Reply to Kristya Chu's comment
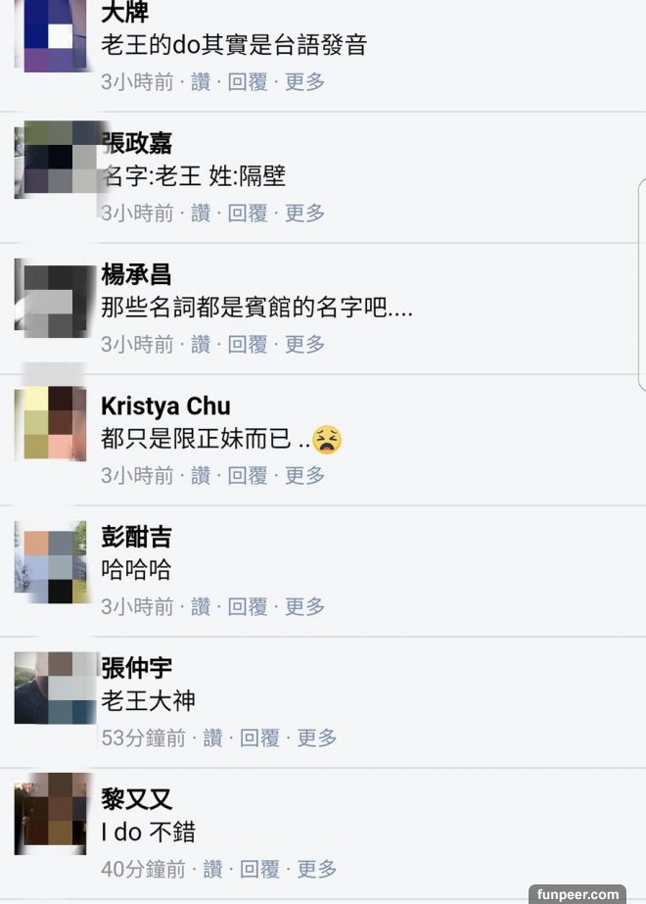Viewport: 646px width, 904px height. 248,476
